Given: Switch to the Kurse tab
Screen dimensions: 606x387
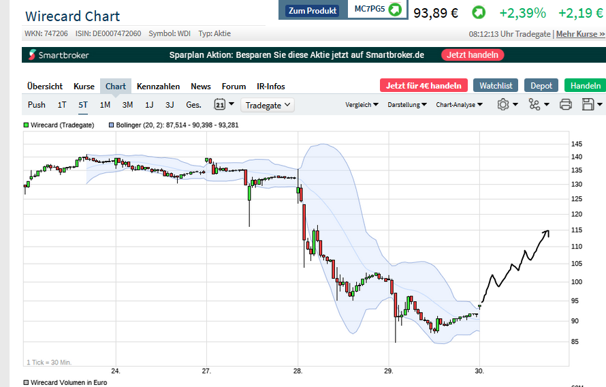Looking at the screenshot, I should tap(84, 87).
